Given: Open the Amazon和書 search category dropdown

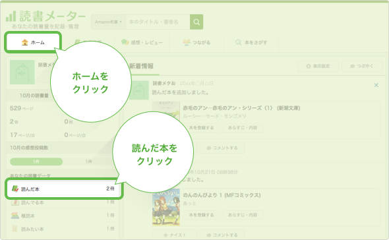Looking at the screenshot, I should point(108,22).
